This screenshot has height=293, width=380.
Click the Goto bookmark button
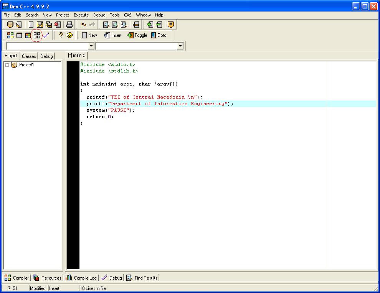point(159,35)
